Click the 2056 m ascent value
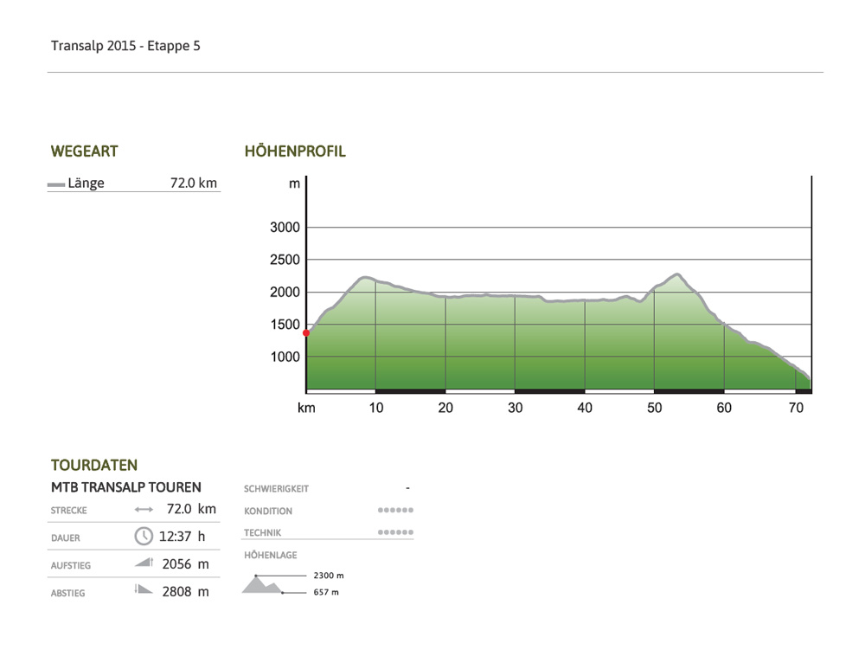The width and height of the screenshot is (865, 663). point(185,564)
